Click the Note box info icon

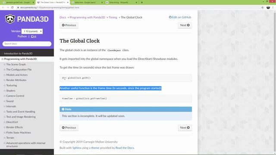tap(63, 109)
